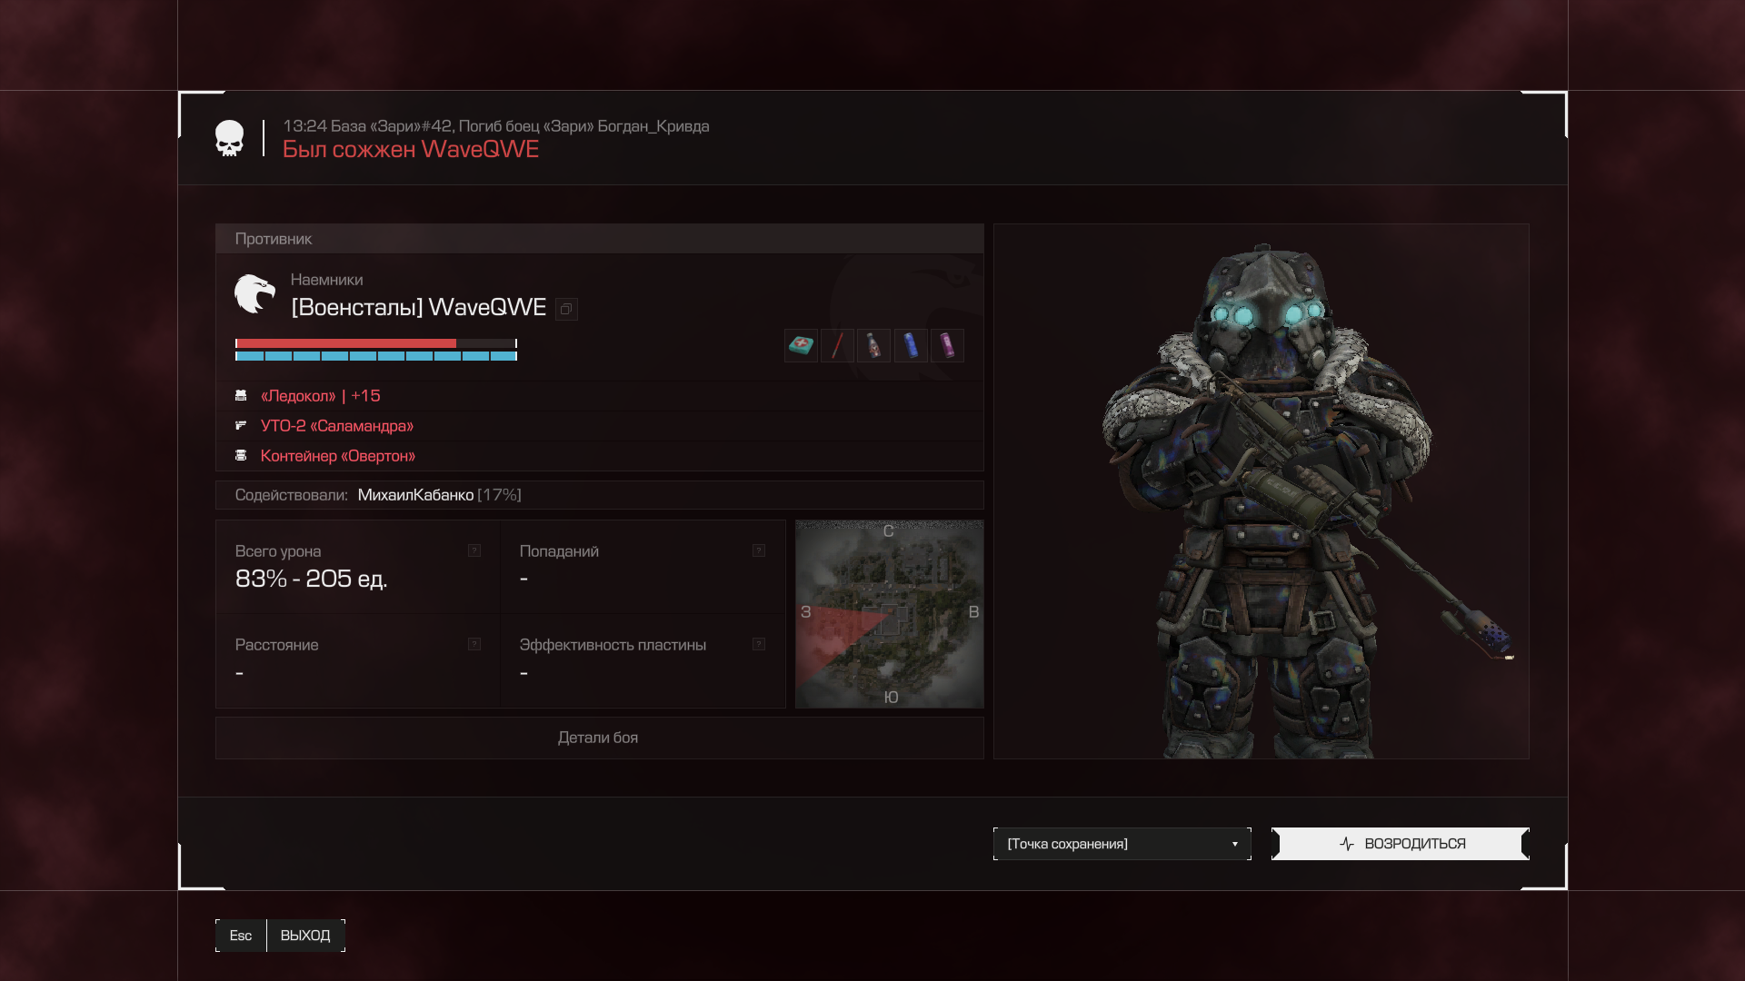1745x981 pixels.
Task: Copy enemy name WaveQWE with copy icon
Action: click(566, 309)
